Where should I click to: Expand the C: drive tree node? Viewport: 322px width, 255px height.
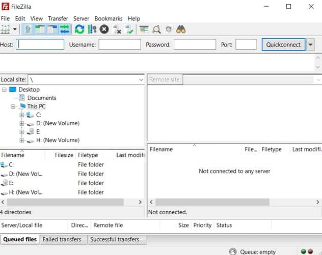[x=22, y=115]
